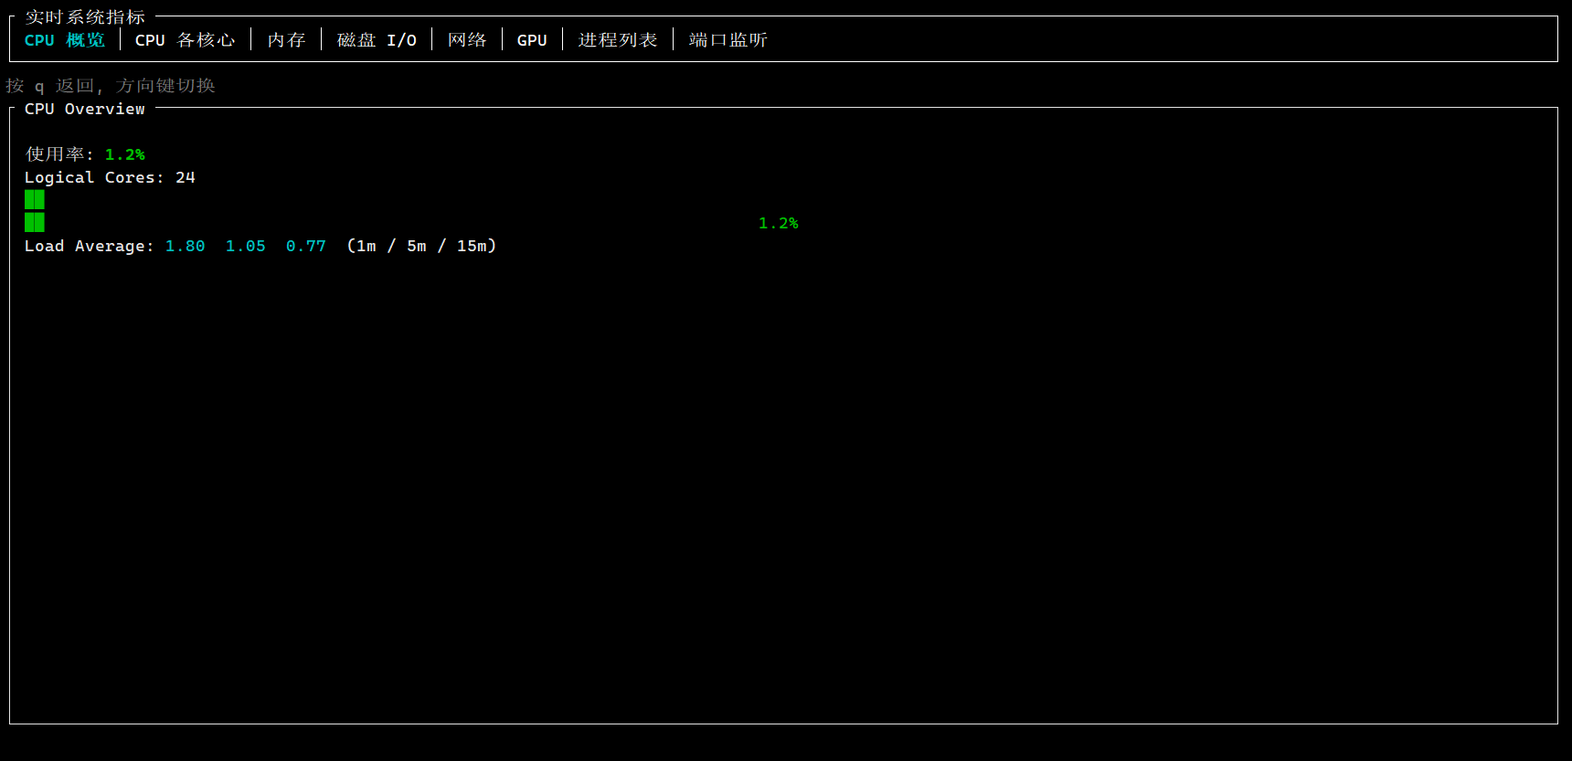The image size is (1572, 761).
Task: Click the 实时系统指标 panel title
Action: 85,17
